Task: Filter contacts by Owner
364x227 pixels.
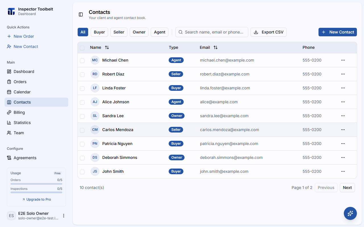Action: 139,32
